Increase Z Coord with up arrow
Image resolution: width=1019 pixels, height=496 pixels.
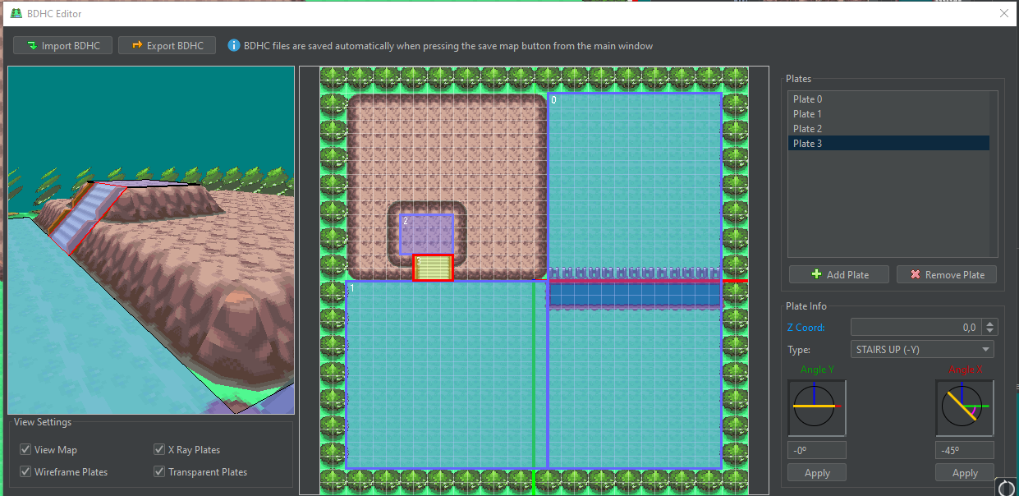tap(990, 324)
